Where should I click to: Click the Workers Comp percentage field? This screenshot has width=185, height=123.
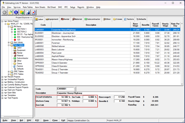63,101
